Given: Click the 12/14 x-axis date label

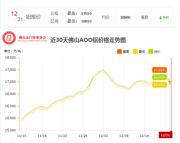Looking at the screenshot, I should [144, 136].
